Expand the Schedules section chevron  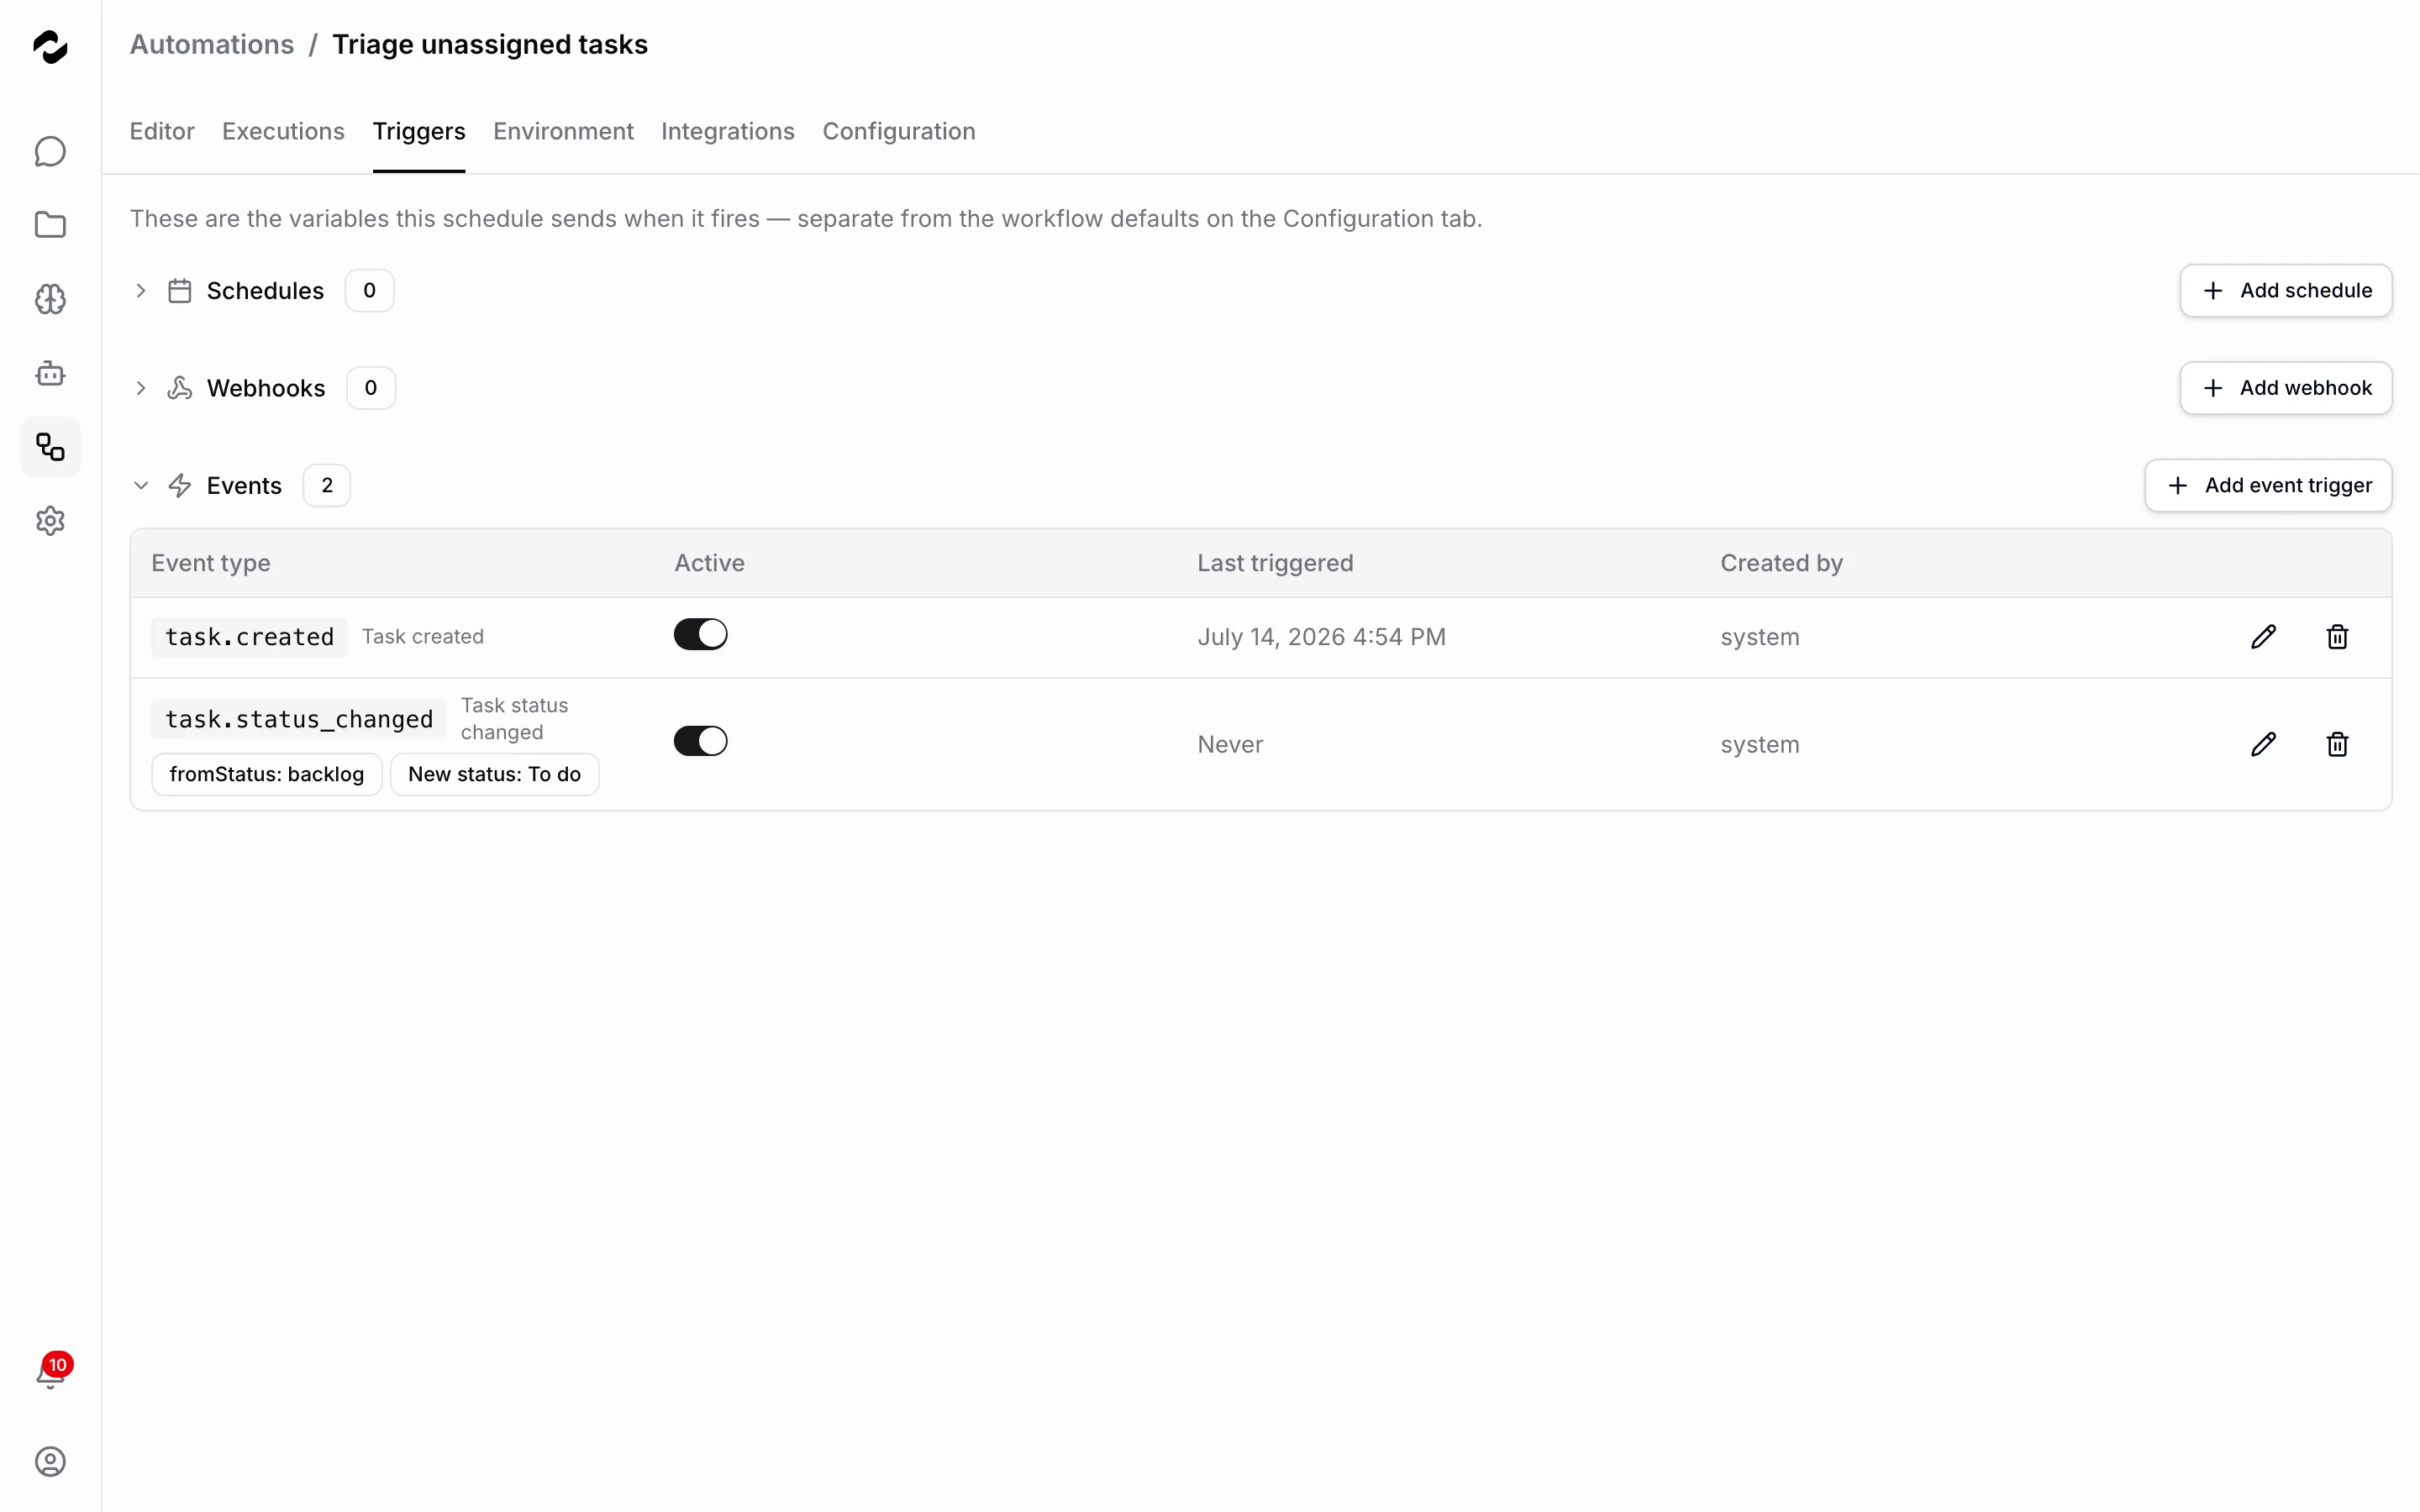(141, 291)
